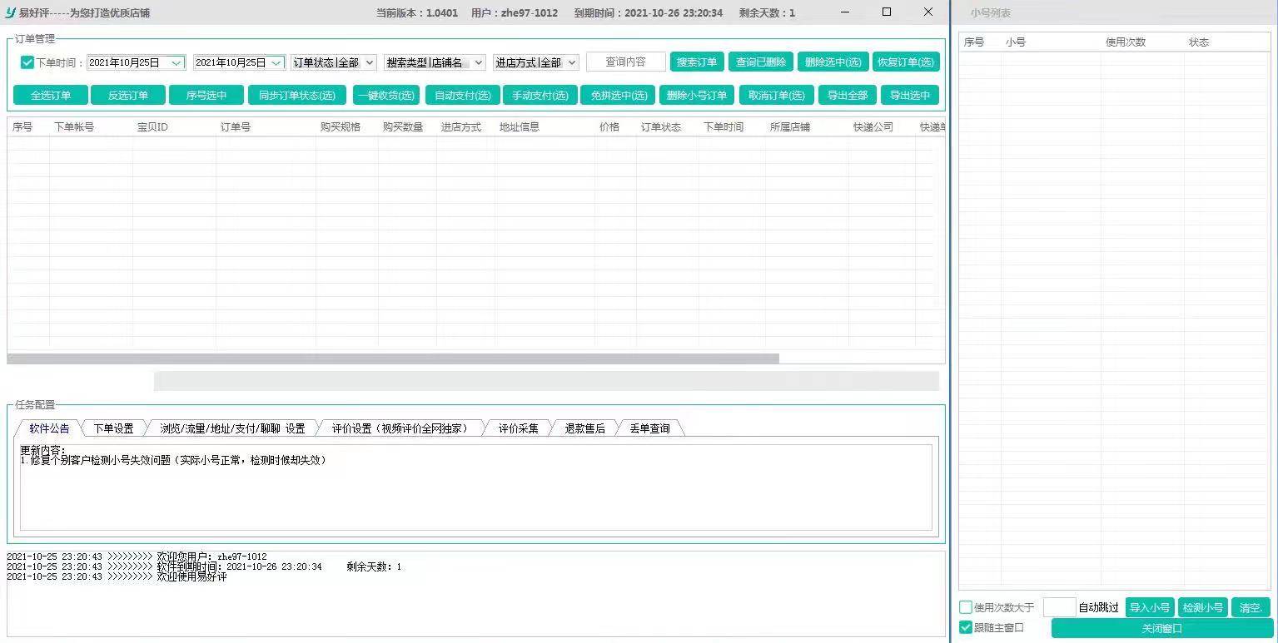Switch to the 下单设置 tab
The width and height of the screenshot is (1278, 643).
click(113, 428)
